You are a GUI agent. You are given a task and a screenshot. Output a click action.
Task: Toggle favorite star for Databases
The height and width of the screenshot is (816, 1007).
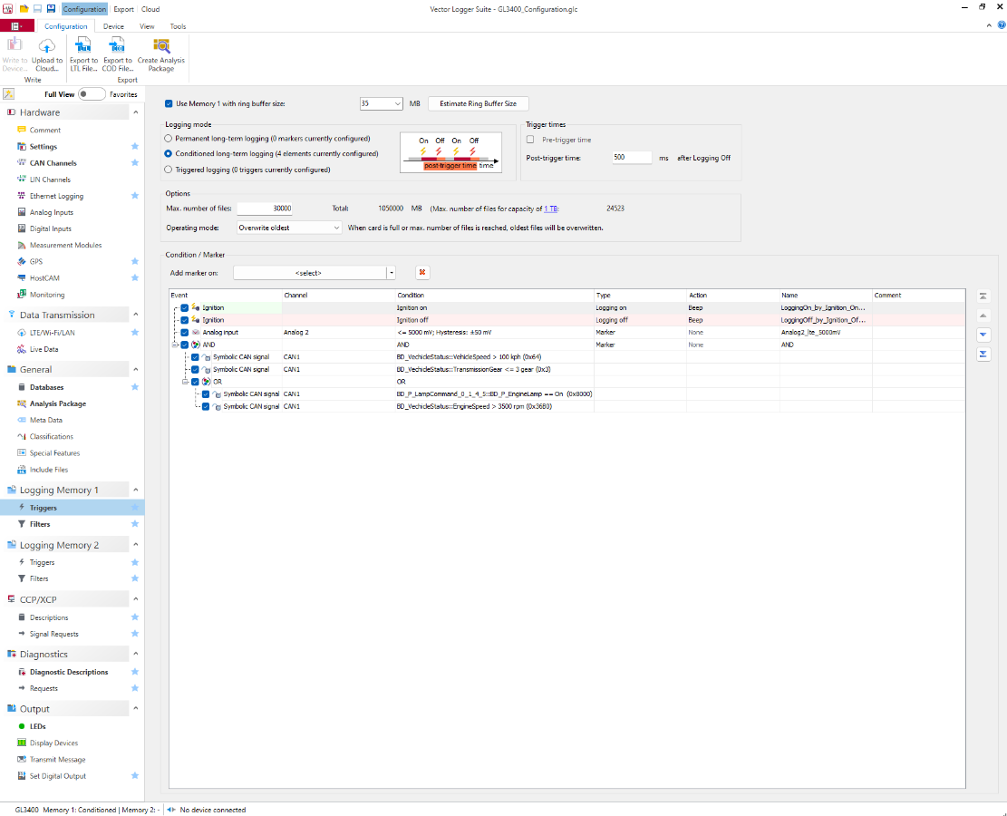[135, 387]
